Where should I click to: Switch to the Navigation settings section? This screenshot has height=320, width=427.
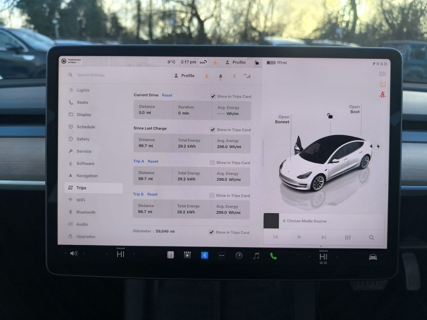87,176
